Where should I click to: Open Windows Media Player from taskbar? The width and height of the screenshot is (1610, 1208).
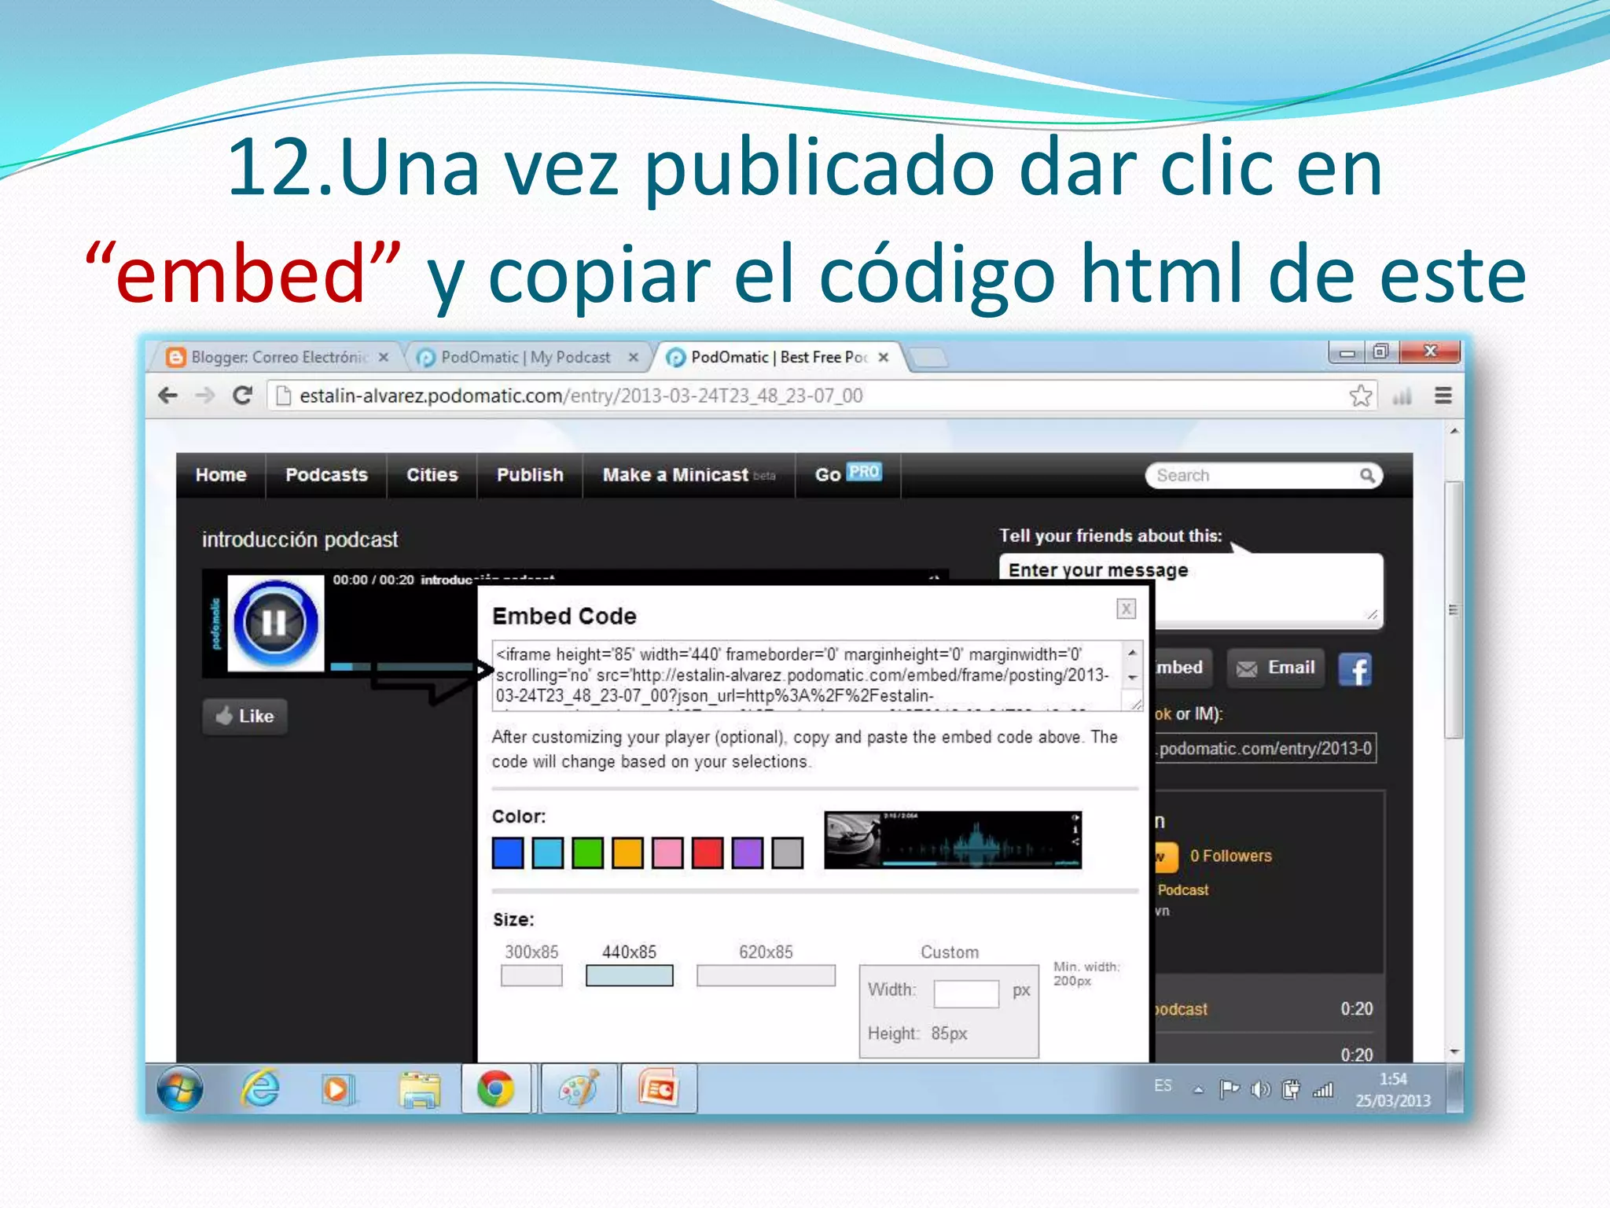click(339, 1090)
